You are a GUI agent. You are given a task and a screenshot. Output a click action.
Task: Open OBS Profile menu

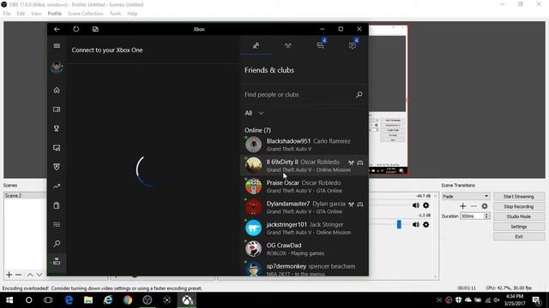(55, 14)
